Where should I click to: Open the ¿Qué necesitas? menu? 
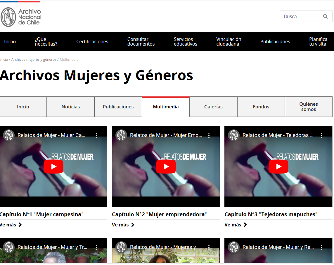pos(46,41)
